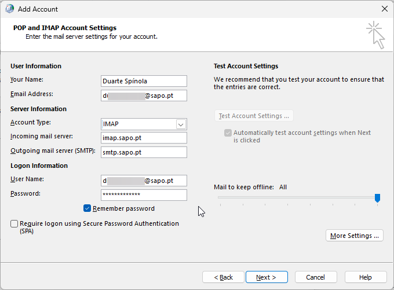394x290 pixels.
Task: Toggle Automatically test account settings checkbox
Action: 228,133
